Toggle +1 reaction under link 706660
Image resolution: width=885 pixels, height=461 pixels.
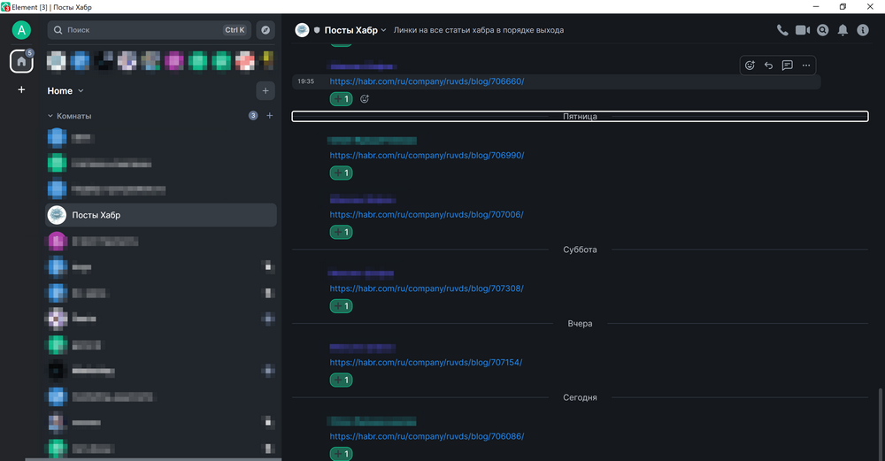(x=341, y=99)
